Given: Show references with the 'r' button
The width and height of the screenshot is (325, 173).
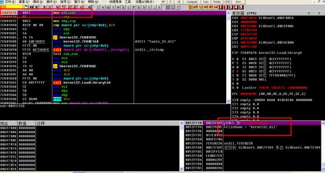Looking at the screenshot, I should point(149,7).
